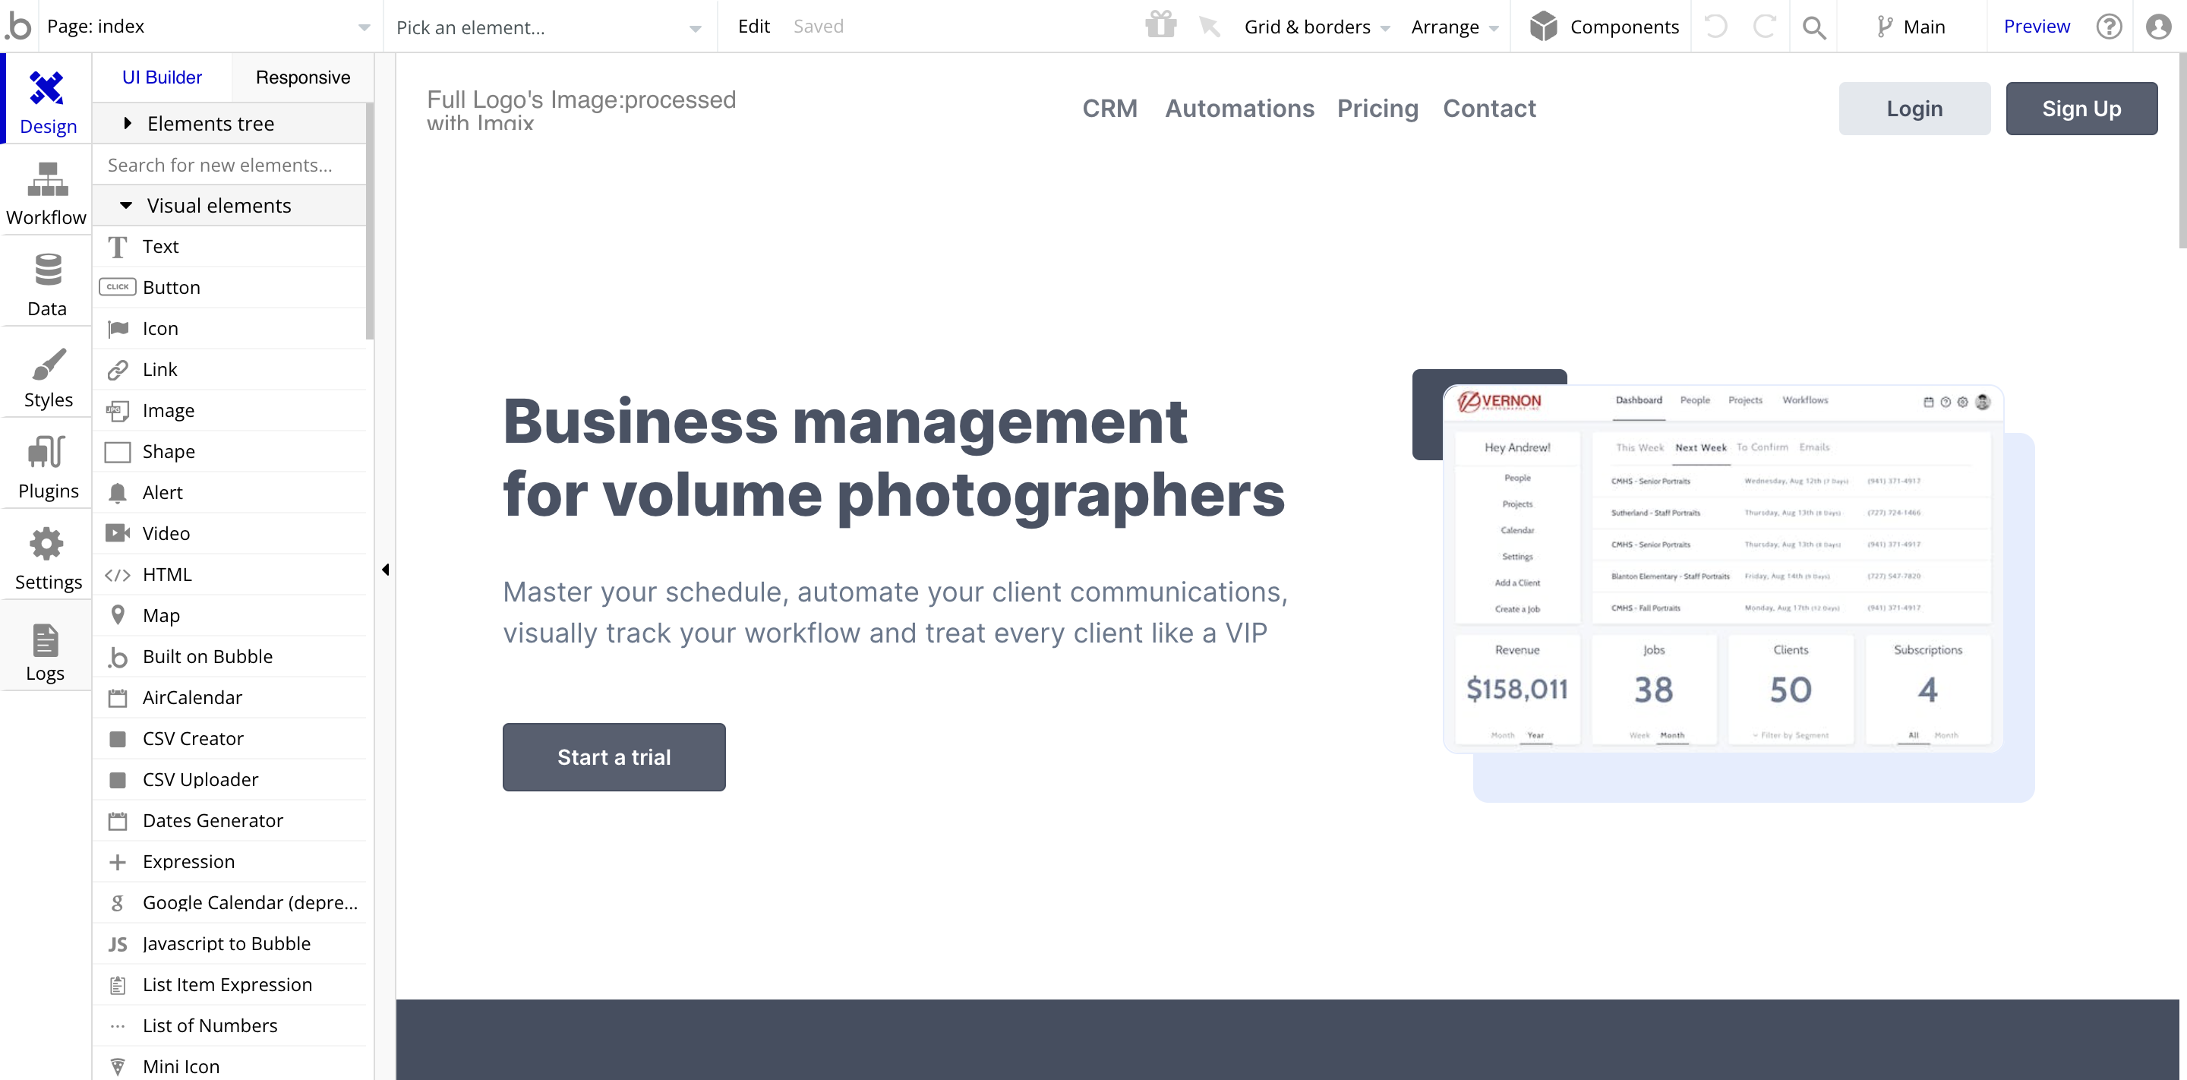Switch to UI Builder tab
Viewport: 2187px width, 1080px height.
pos(162,77)
